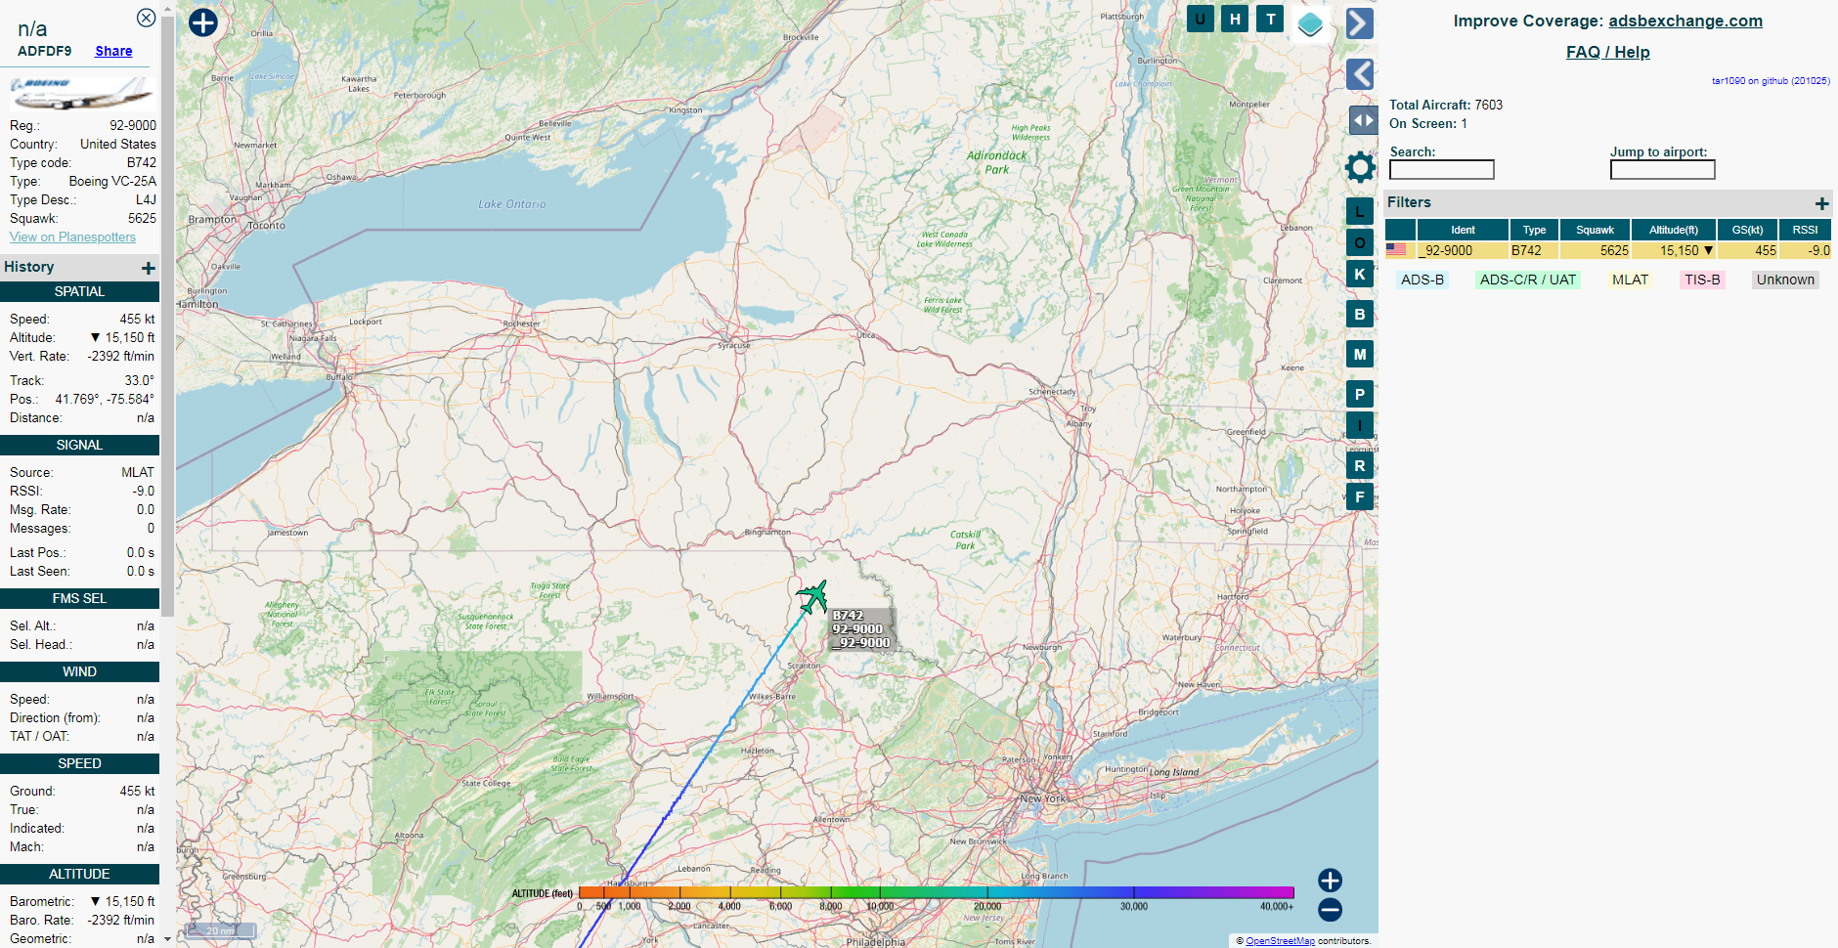
Task: Toggle the T map button
Action: tap(1270, 19)
